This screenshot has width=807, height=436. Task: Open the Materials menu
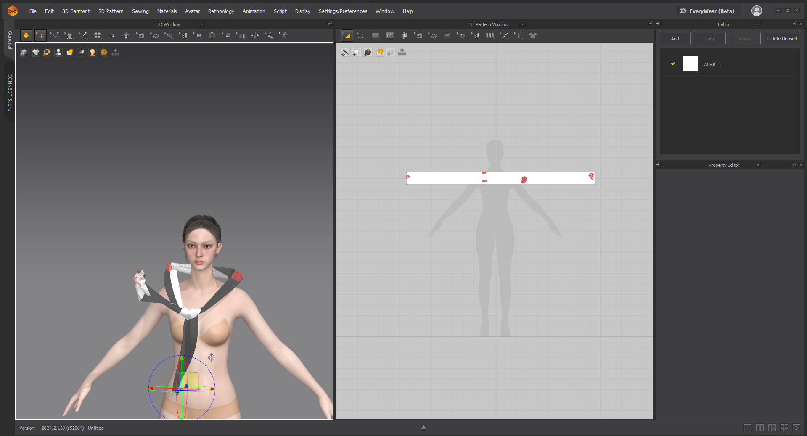[x=167, y=11]
